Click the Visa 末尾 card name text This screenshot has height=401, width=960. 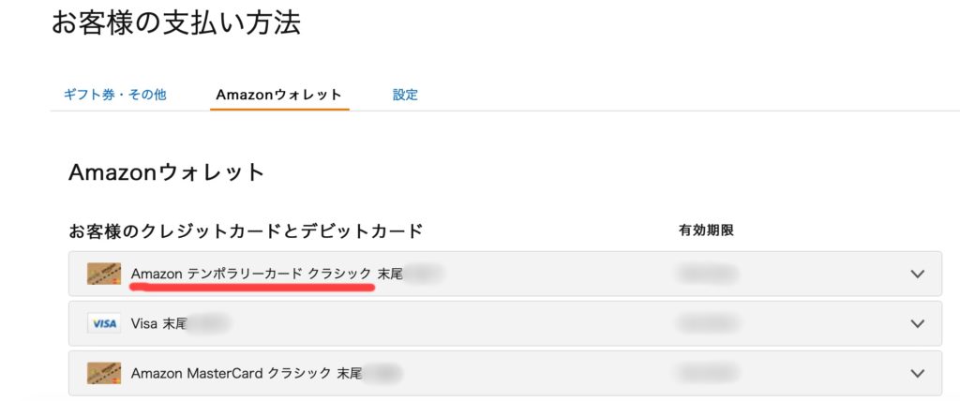159,323
